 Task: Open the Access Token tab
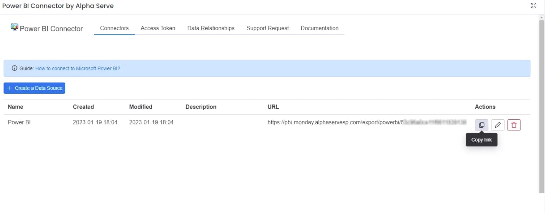158,28
